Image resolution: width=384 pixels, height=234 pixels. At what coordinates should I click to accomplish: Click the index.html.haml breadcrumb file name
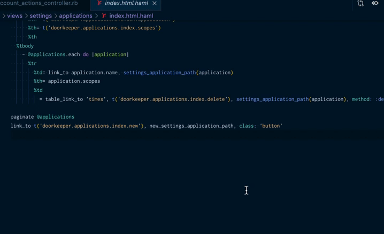(131, 16)
